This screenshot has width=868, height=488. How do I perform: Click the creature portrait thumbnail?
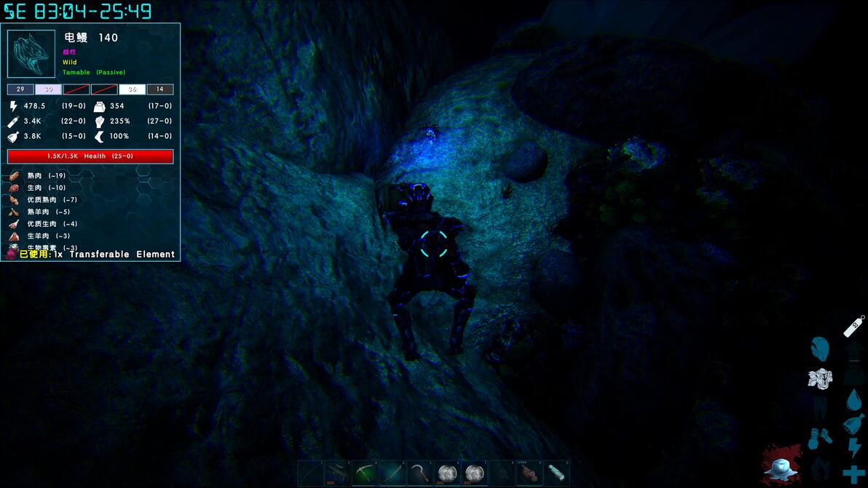tap(31, 54)
